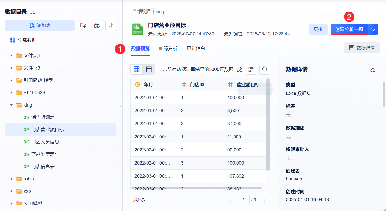This screenshot has height=211, width=386.
Task: Open dropdown arrow next to 创建分析主题
Action: point(373,30)
